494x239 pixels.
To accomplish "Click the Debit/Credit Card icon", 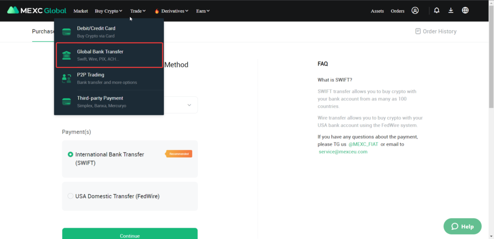I will [67, 32].
